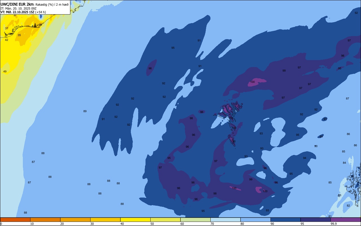Click the 95–99.9 indigo legend swatch
The image size is (361, 226).
(316, 220)
